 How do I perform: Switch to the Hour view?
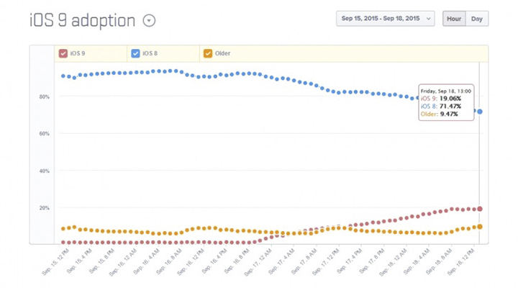[454, 19]
